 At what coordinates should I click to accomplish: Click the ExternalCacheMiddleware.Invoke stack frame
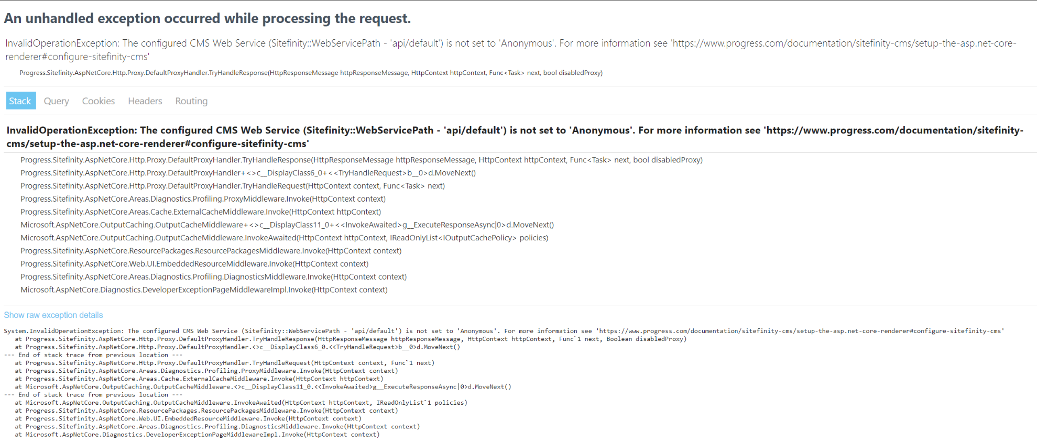coord(201,212)
